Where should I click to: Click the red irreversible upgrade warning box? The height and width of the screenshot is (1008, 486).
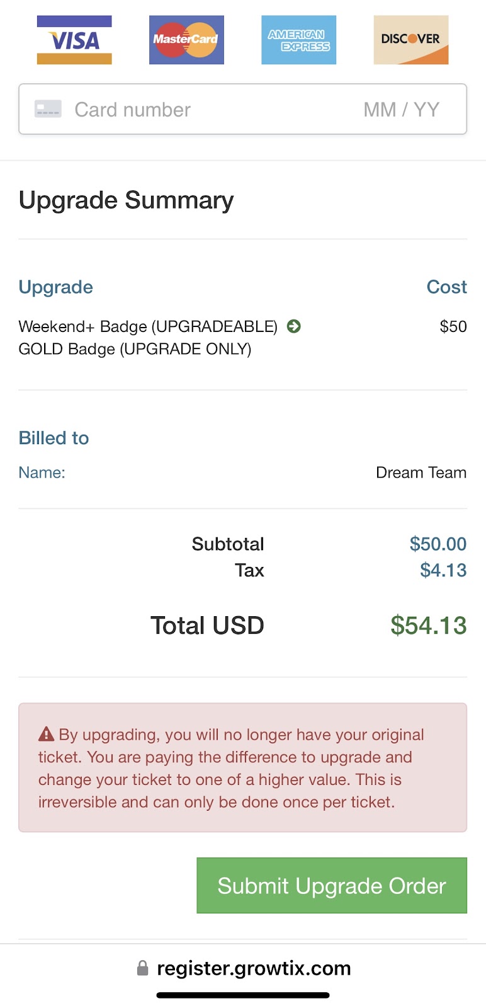click(x=243, y=767)
